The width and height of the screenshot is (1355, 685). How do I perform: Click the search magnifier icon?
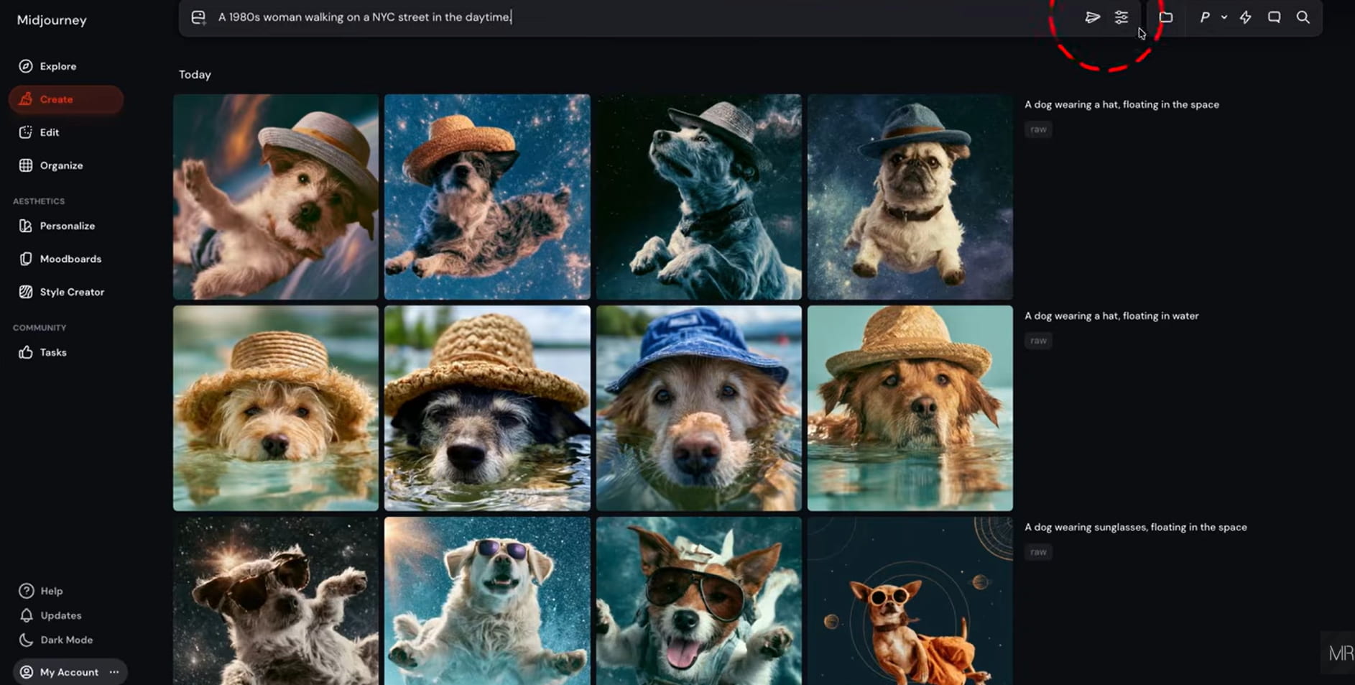click(x=1303, y=17)
